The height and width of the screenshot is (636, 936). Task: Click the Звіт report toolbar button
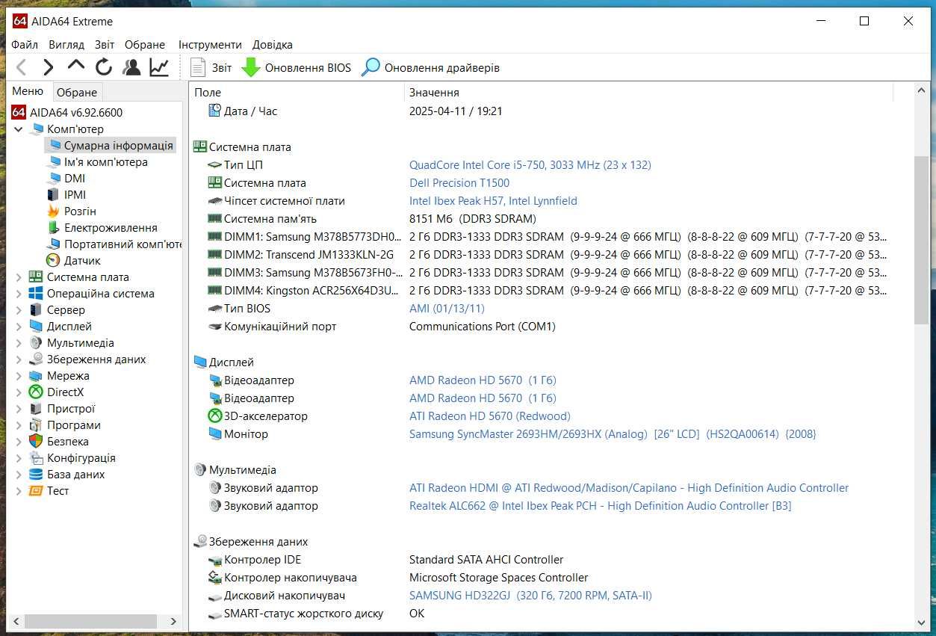211,67
